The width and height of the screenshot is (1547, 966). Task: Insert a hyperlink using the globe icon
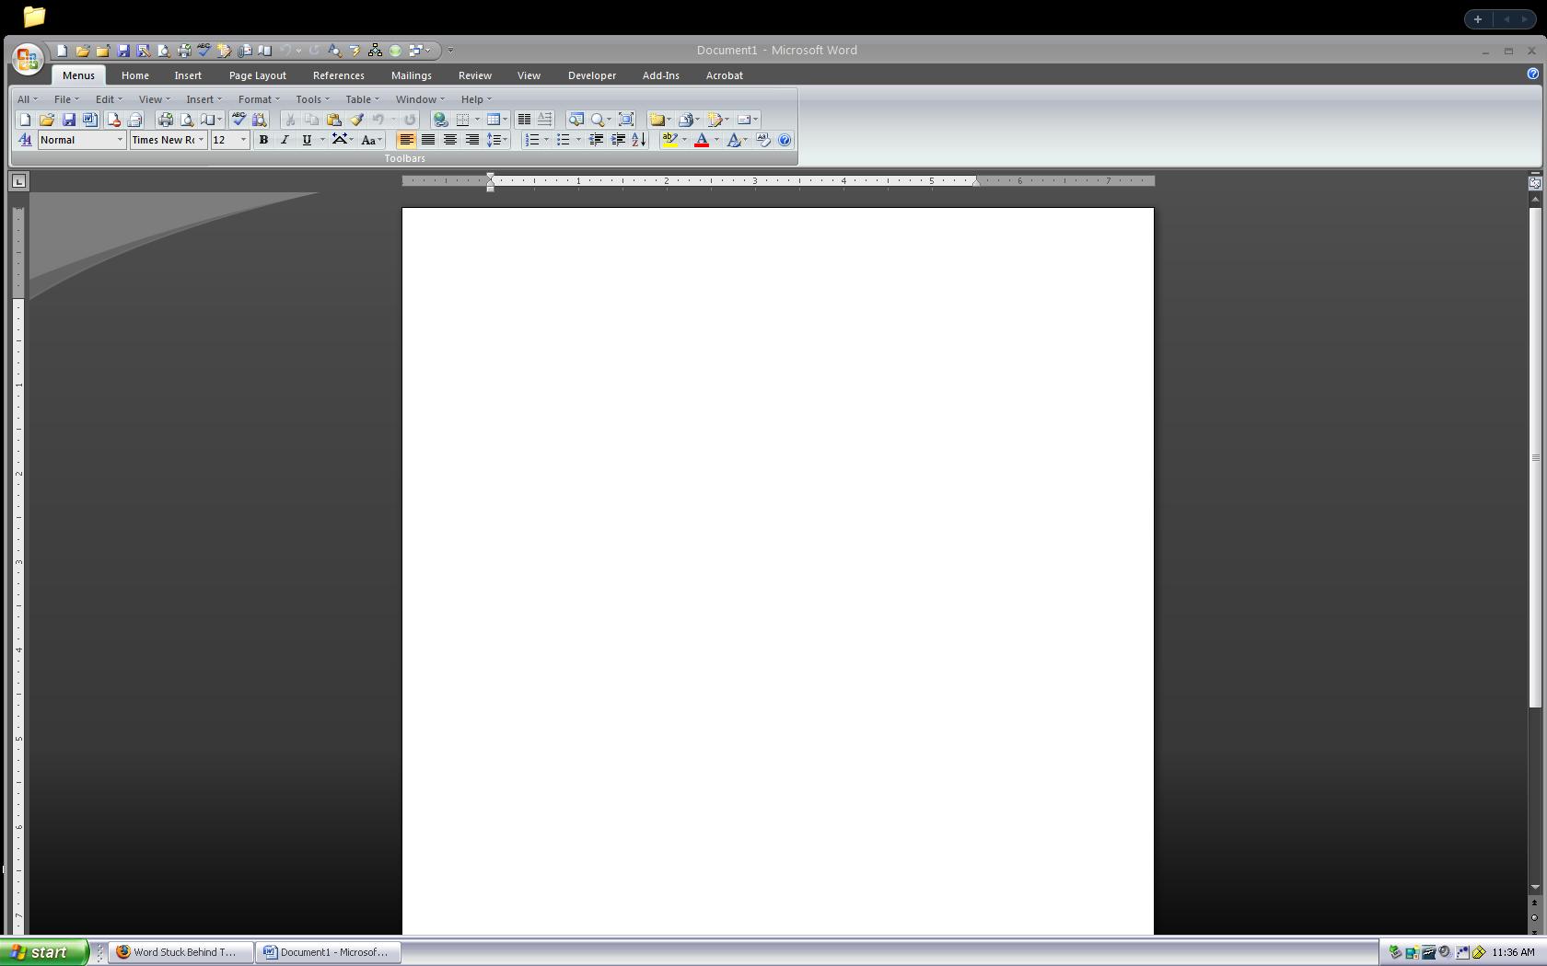(440, 120)
